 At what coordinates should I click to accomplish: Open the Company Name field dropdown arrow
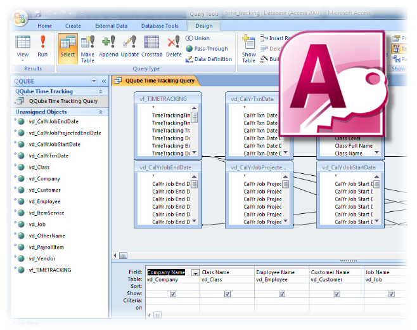pos(196,273)
